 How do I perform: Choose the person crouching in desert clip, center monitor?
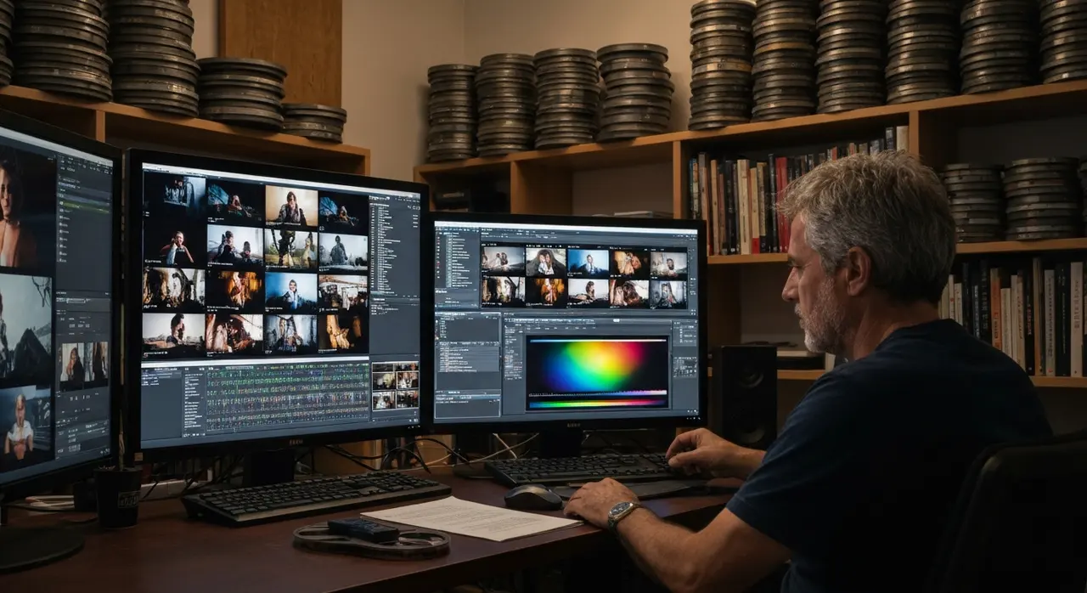[x=173, y=333]
